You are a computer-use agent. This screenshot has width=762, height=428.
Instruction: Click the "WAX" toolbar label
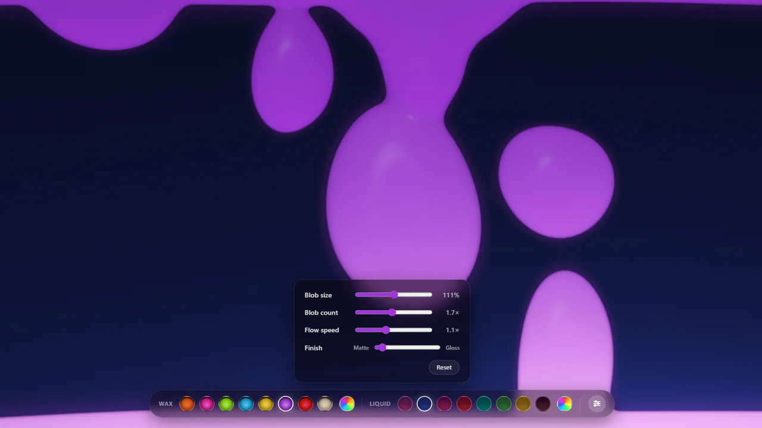[165, 404]
